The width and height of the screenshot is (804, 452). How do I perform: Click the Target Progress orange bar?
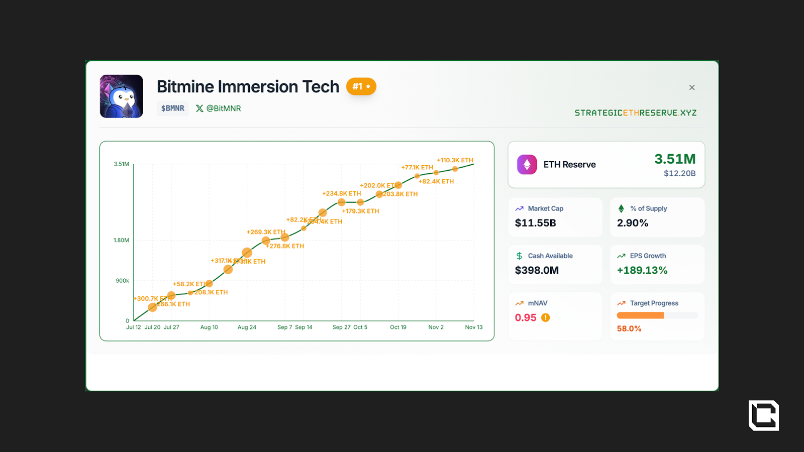640,315
